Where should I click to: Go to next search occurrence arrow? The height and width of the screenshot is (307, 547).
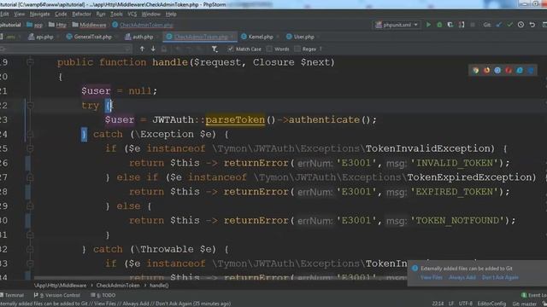click(153, 49)
